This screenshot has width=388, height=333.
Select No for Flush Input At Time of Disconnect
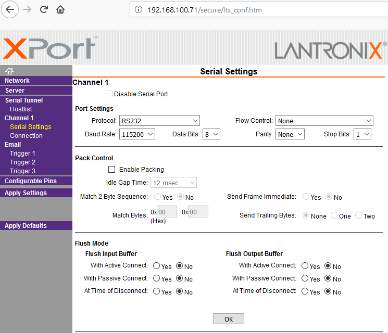(x=179, y=291)
